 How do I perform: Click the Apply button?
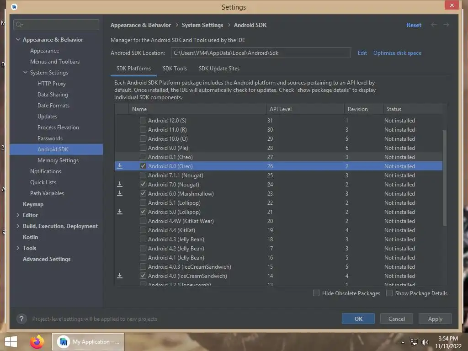435,319
